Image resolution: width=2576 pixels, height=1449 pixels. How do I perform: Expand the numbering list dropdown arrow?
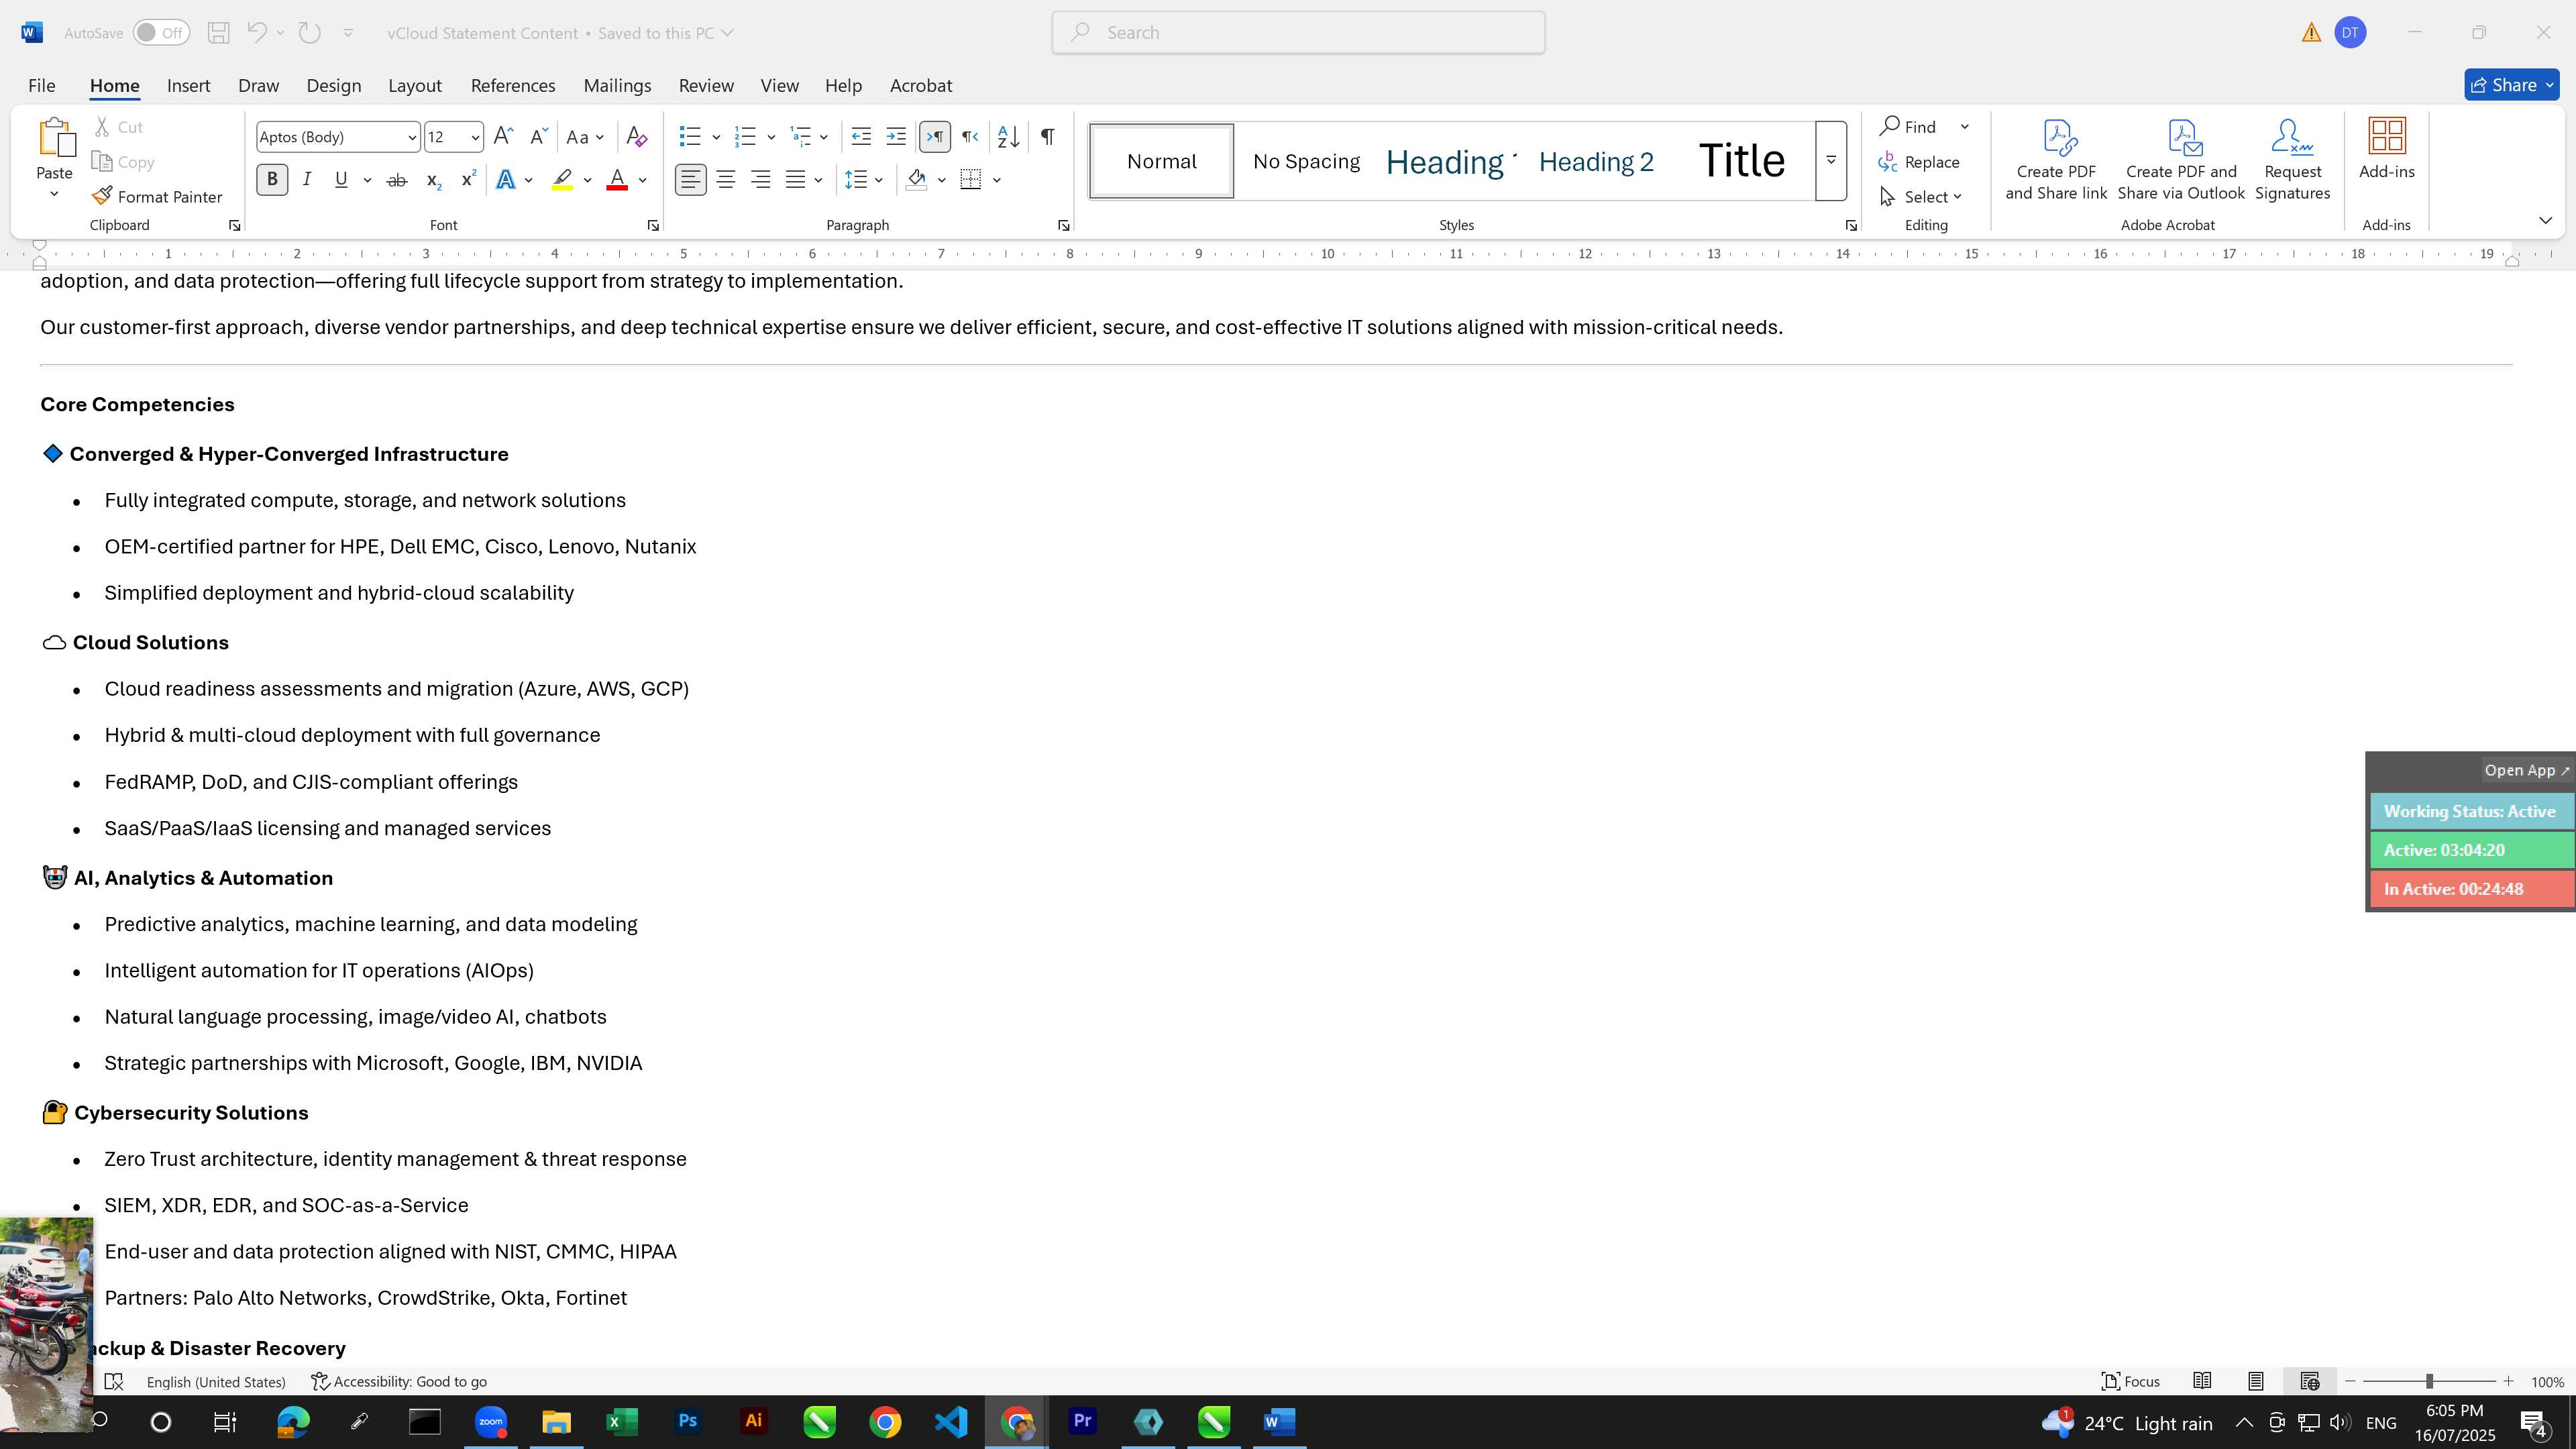click(x=771, y=137)
